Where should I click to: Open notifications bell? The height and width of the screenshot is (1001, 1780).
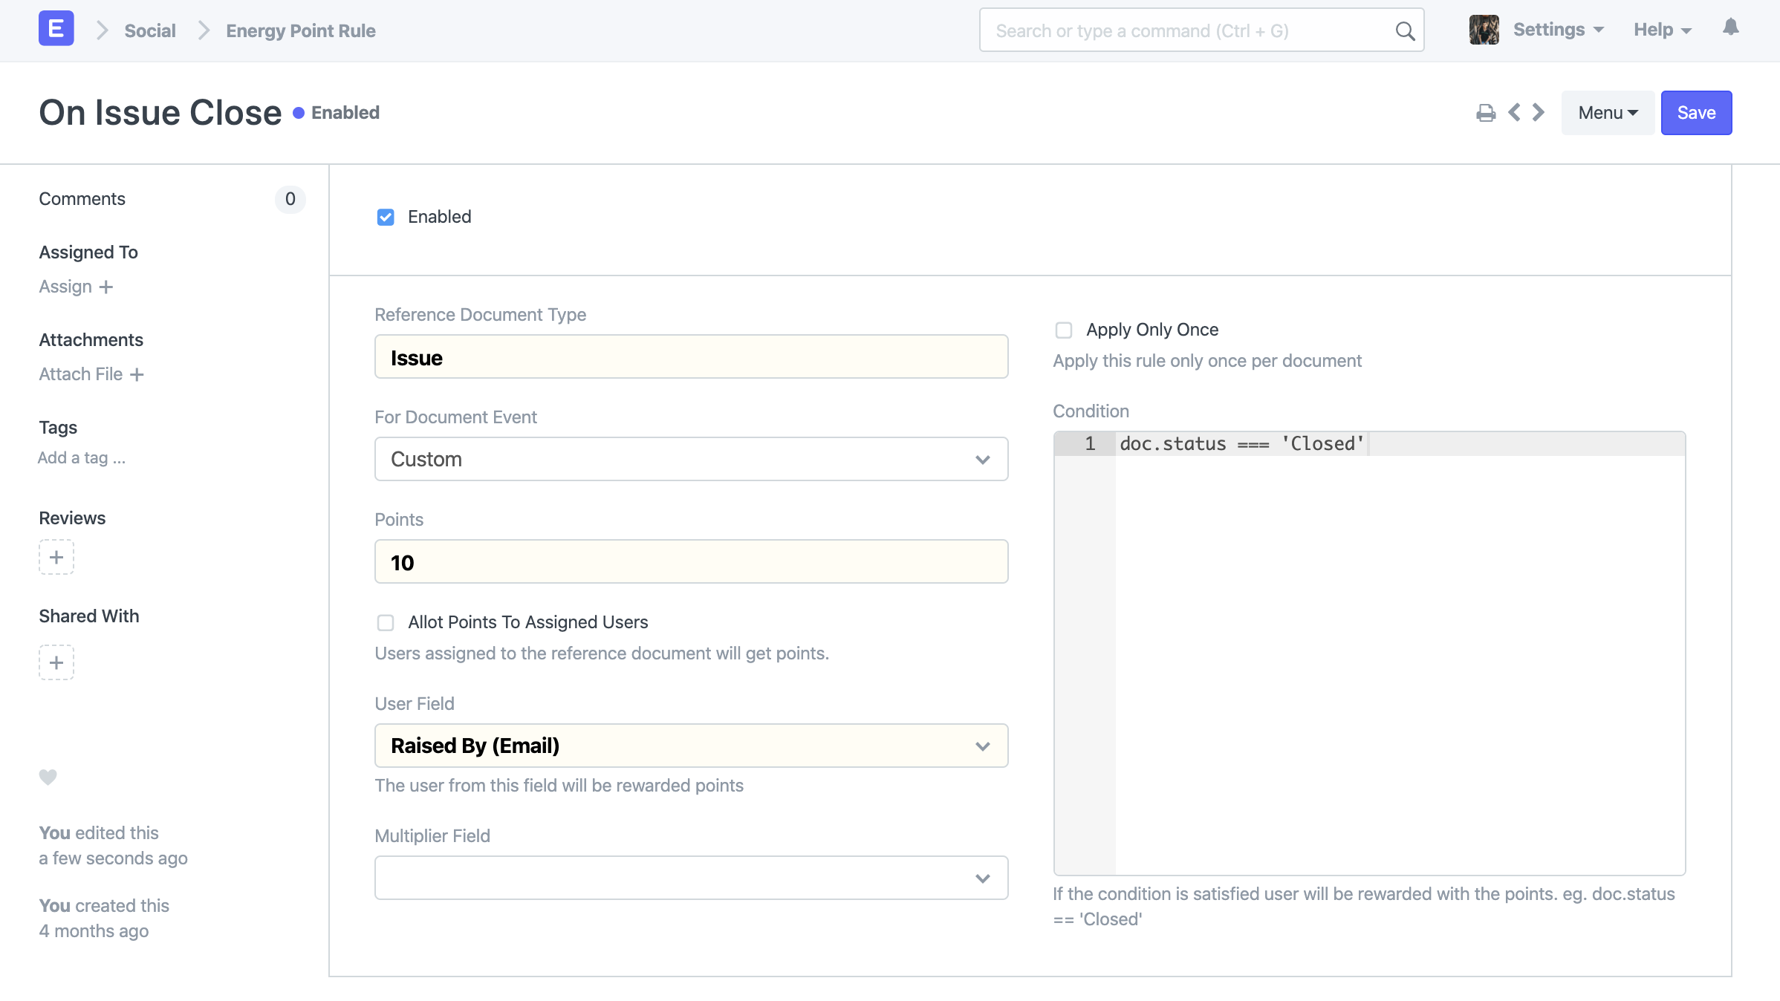click(1730, 28)
